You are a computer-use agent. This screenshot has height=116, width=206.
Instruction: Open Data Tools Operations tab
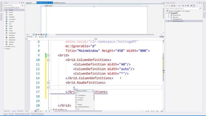click(x=37, y=114)
